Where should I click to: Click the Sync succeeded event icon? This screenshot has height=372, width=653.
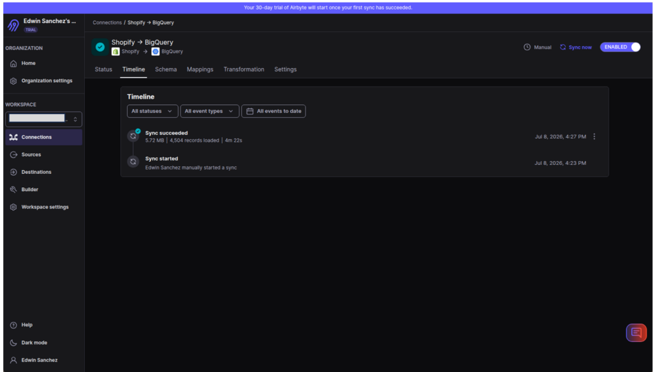click(133, 136)
